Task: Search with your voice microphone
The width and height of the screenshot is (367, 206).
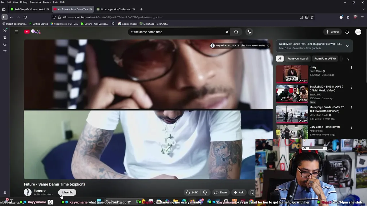Action: [249, 32]
